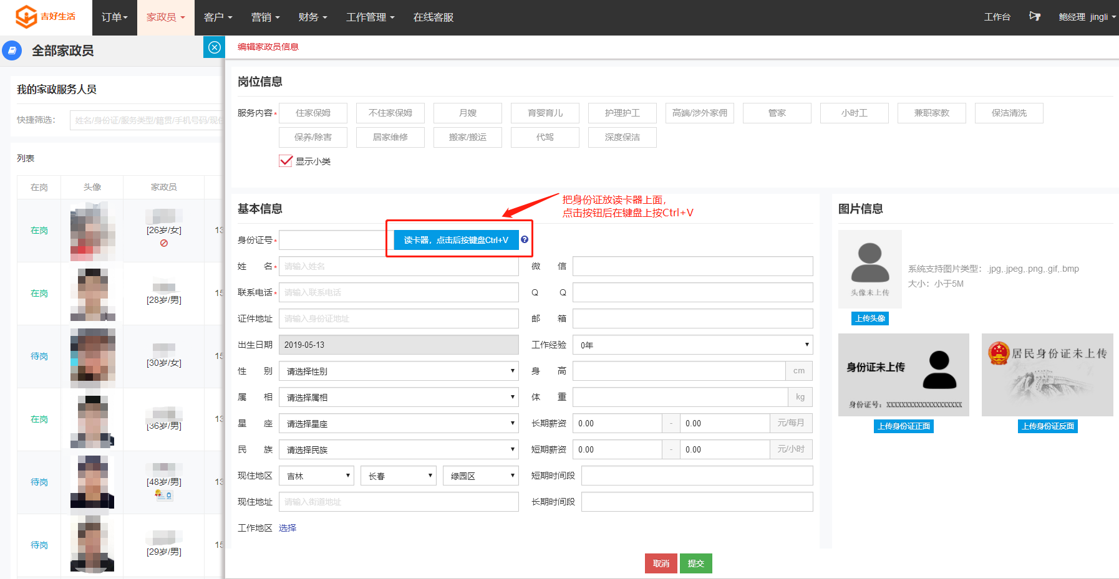Click the 身份证号 input field
Viewport: 1119px width, 579px height.
336,240
